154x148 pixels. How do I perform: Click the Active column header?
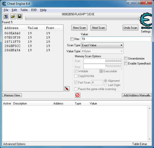pos(7,103)
